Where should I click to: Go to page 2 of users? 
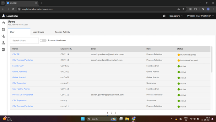click(111, 113)
